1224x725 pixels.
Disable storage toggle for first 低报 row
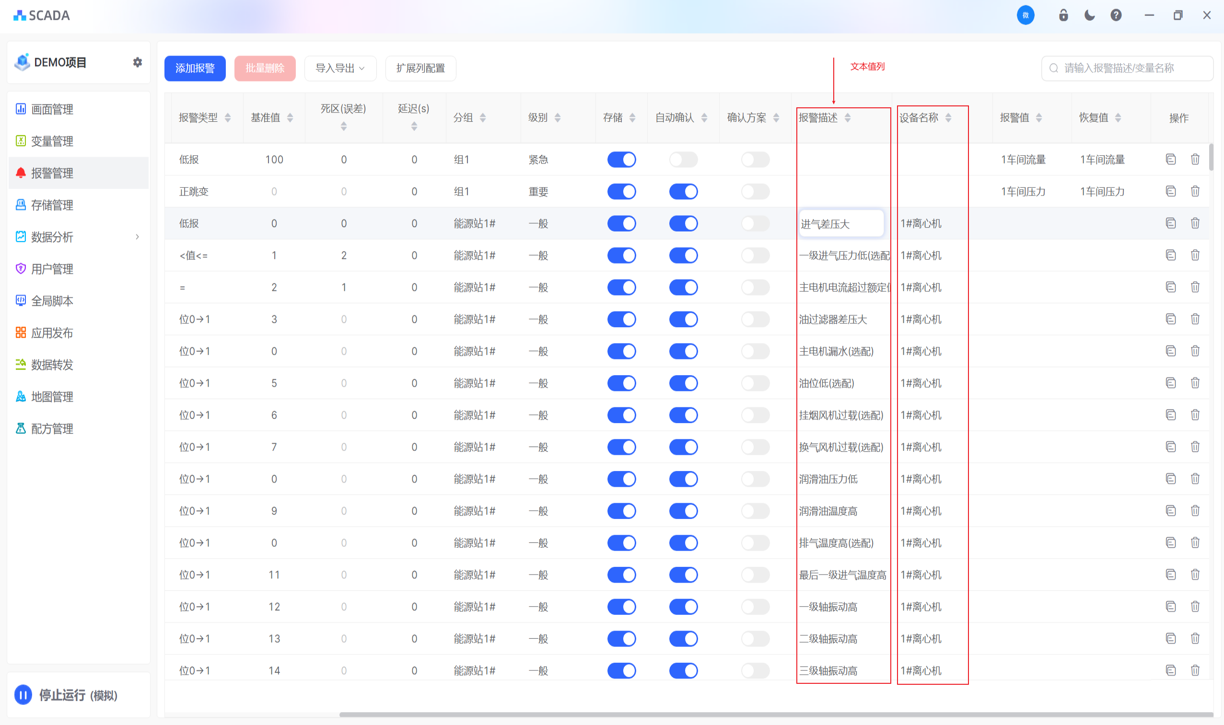[621, 159]
